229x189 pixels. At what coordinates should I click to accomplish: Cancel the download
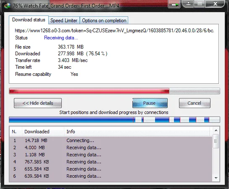coord(195,103)
